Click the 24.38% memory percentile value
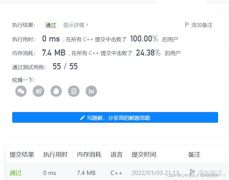Screen dimensions: 229x180 coord(148,52)
